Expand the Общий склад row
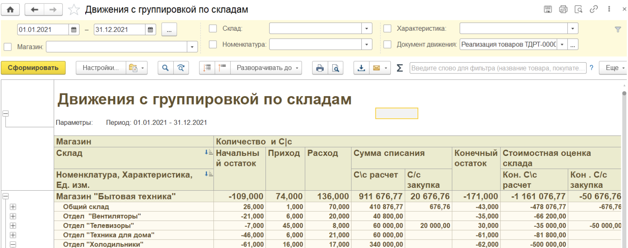Screen dimensions: 628x248 pyautogui.click(x=13, y=206)
